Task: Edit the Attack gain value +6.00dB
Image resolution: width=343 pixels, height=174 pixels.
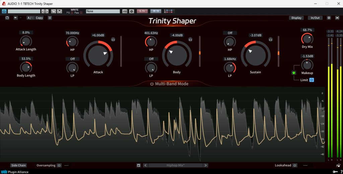Action: [98, 35]
